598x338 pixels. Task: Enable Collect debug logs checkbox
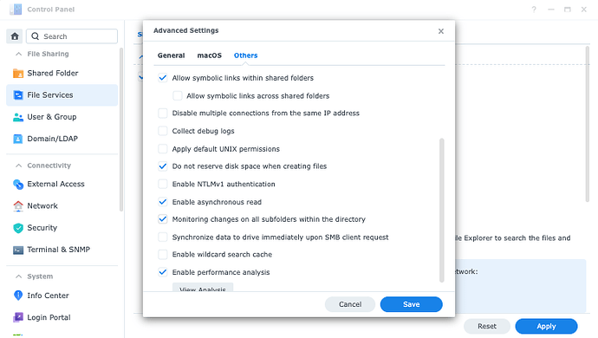click(x=163, y=131)
